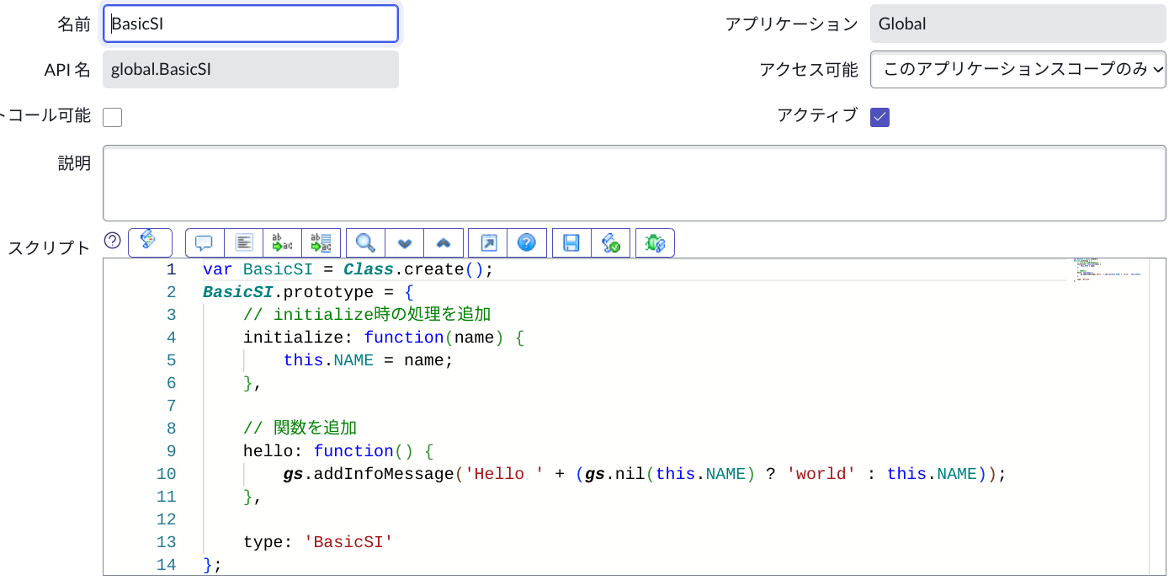The height and width of the screenshot is (580, 1169).
Task: Find the next match with the down arrow
Action: pos(404,242)
